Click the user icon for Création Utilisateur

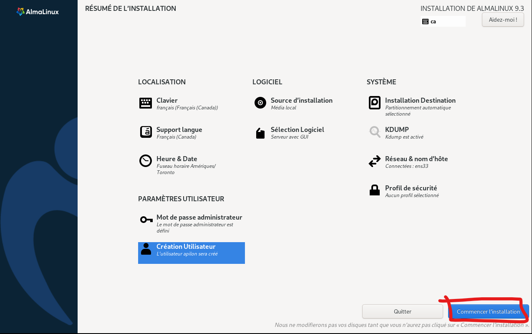[x=146, y=249]
